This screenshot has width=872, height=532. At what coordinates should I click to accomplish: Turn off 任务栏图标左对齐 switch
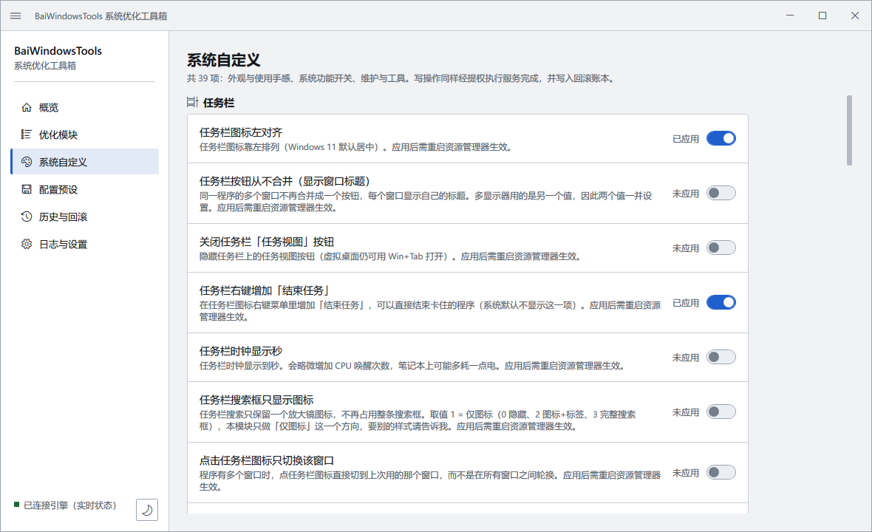tap(721, 138)
